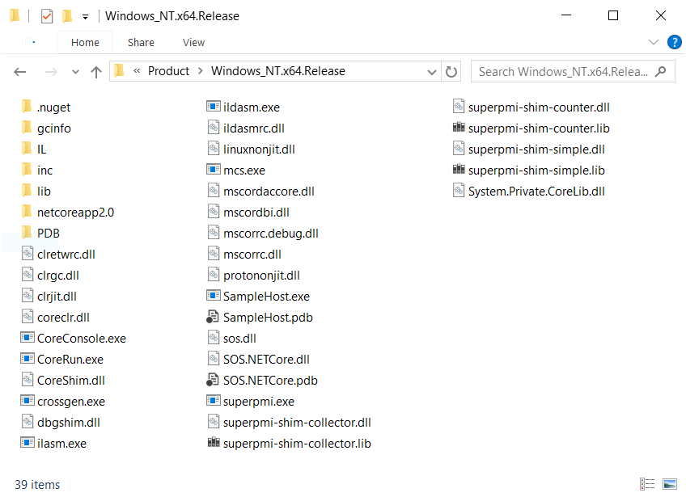The height and width of the screenshot is (497, 686).
Task: Refresh the folder with the refresh icon
Action: [452, 71]
